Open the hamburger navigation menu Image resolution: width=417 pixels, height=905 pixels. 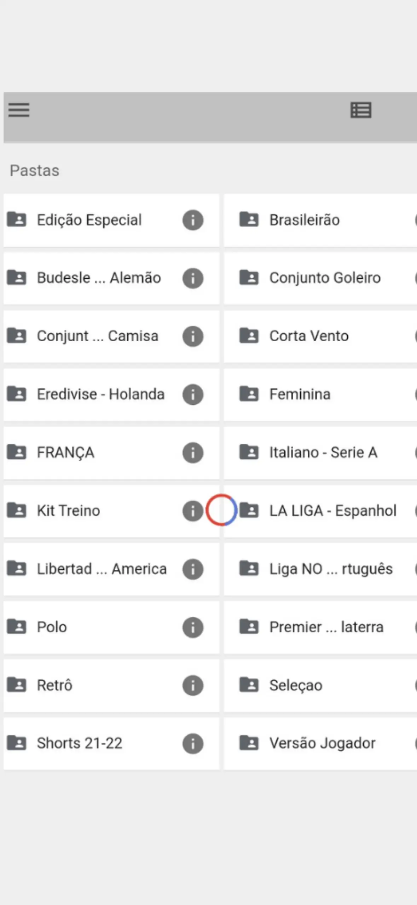coord(19,110)
